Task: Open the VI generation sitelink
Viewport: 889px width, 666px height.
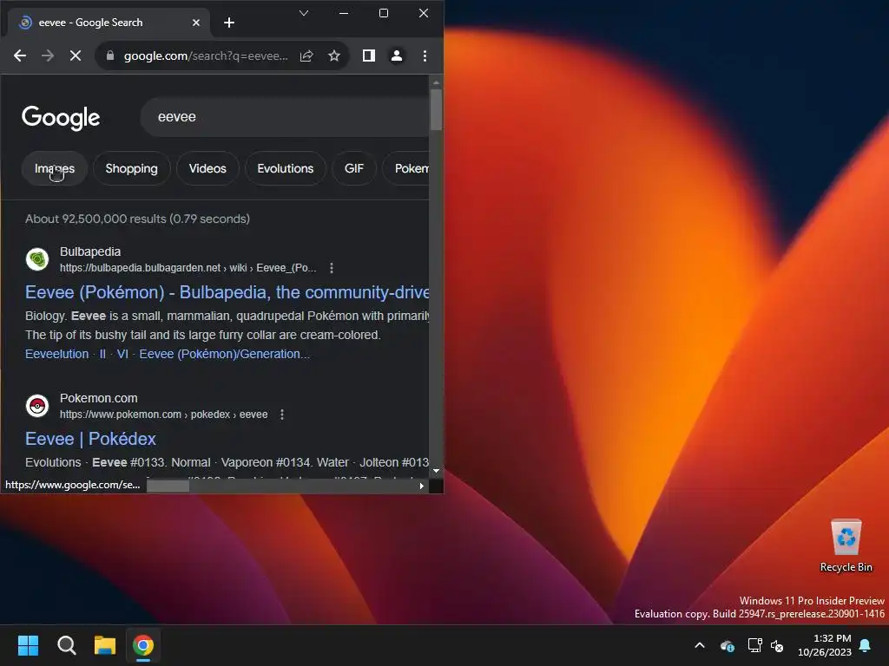Action: point(122,354)
